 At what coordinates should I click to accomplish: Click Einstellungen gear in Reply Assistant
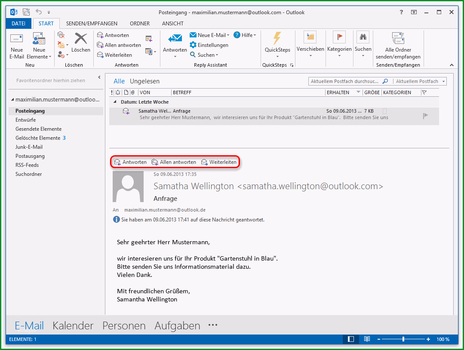coord(209,45)
